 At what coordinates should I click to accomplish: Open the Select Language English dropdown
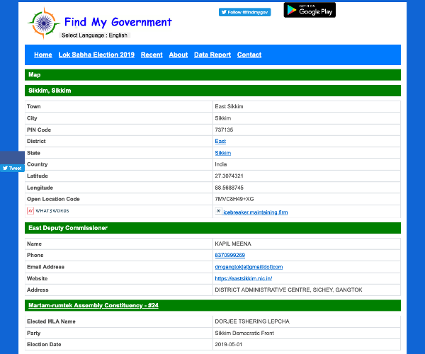(x=95, y=35)
